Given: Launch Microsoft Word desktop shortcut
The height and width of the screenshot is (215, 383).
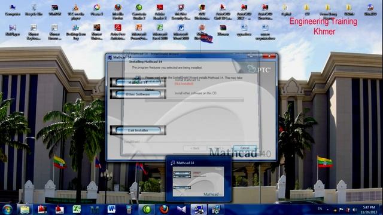Looking at the screenshot, I should pos(181,32).
